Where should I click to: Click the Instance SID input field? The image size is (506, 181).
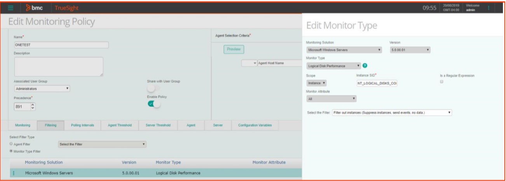click(x=377, y=83)
